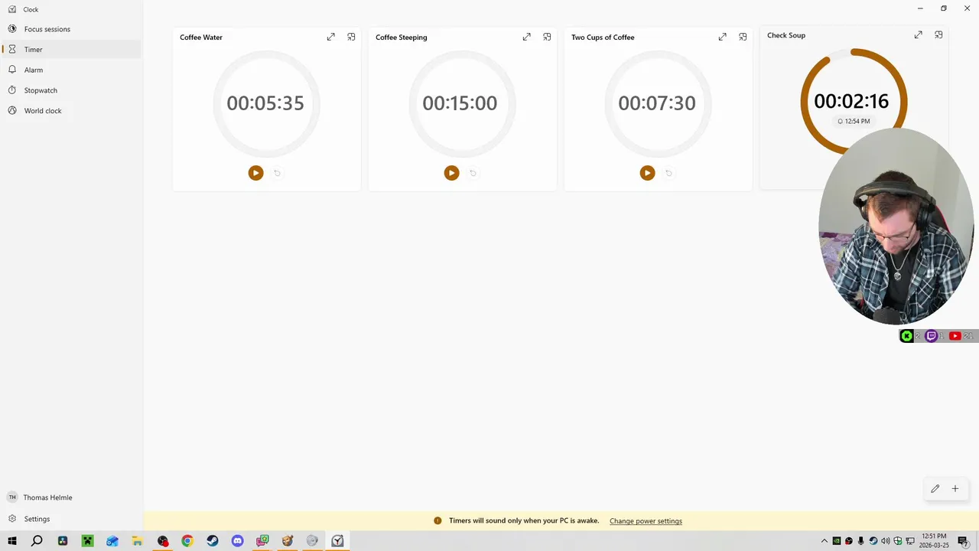The height and width of the screenshot is (551, 979).
Task: Click the Check Soup timer title
Action: (x=786, y=35)
